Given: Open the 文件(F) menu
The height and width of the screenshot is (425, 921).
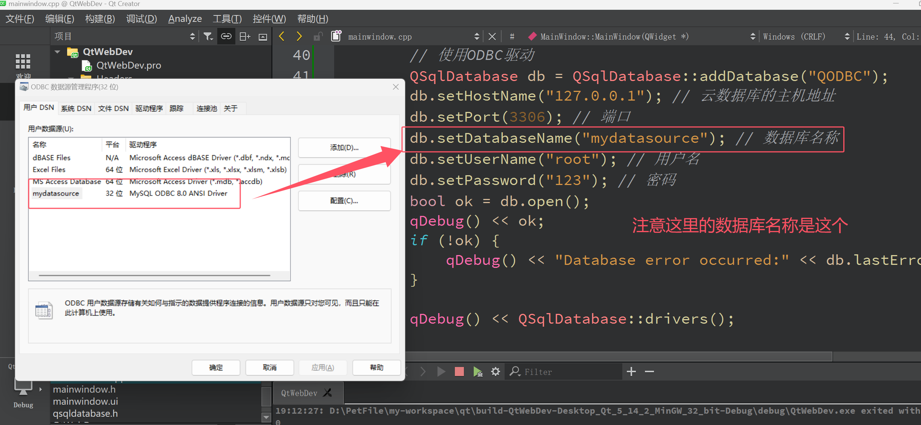Looking at the screenshot, I should tap(20, 18).
